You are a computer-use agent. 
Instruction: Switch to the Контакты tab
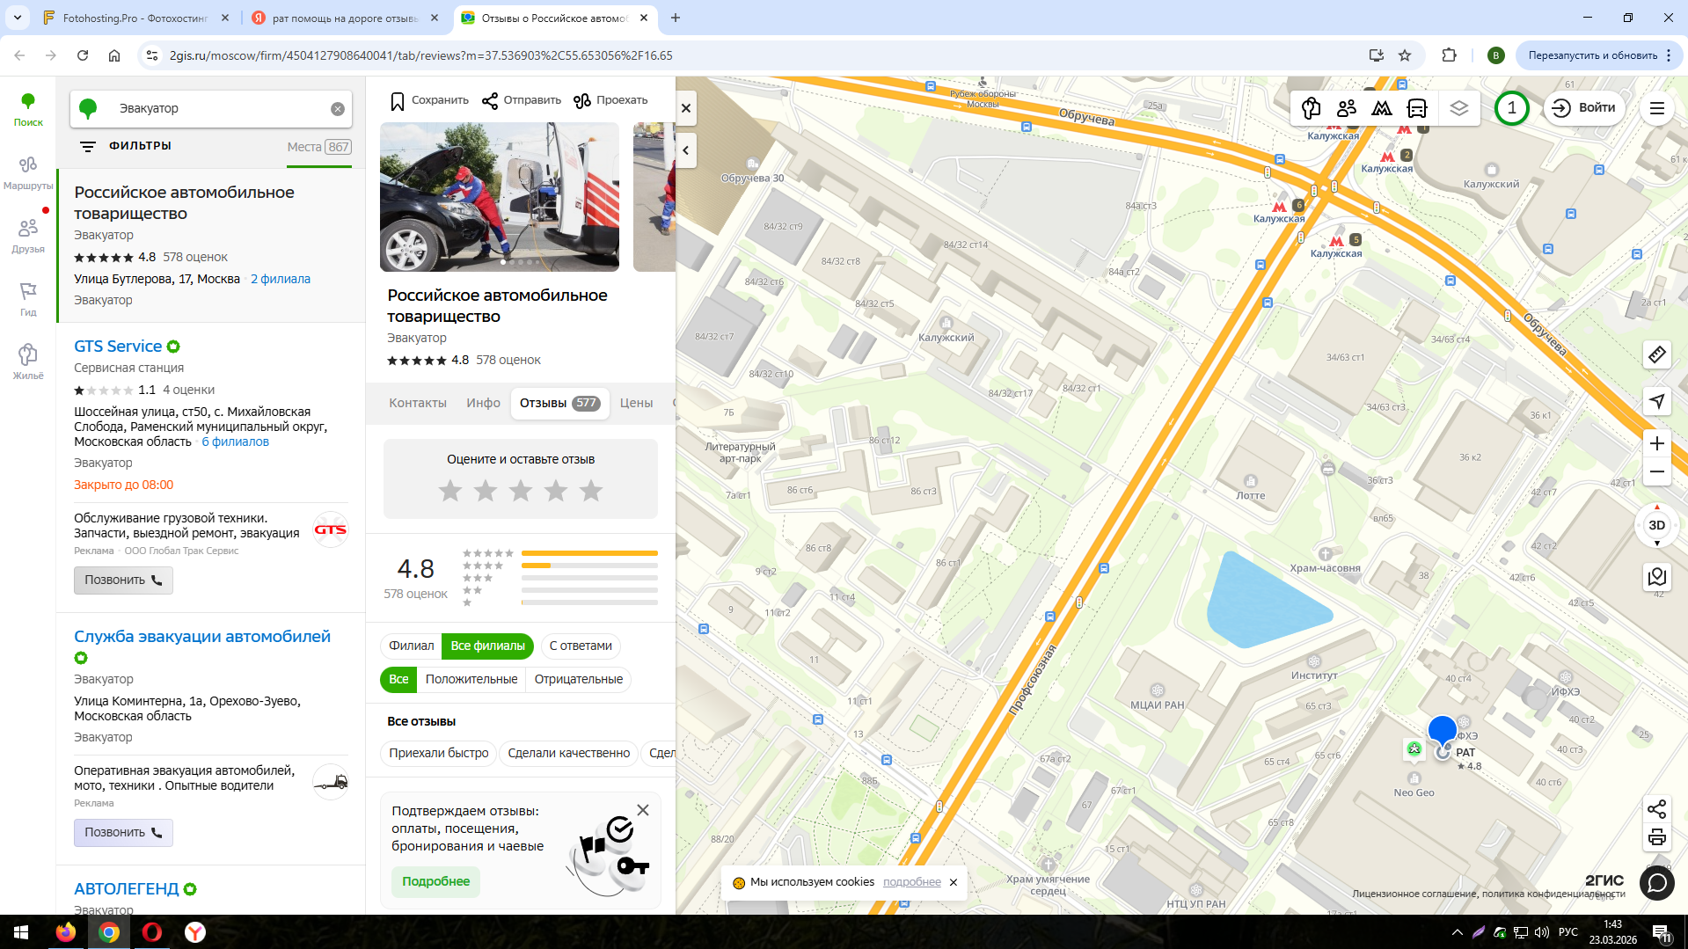click(418, 403)
